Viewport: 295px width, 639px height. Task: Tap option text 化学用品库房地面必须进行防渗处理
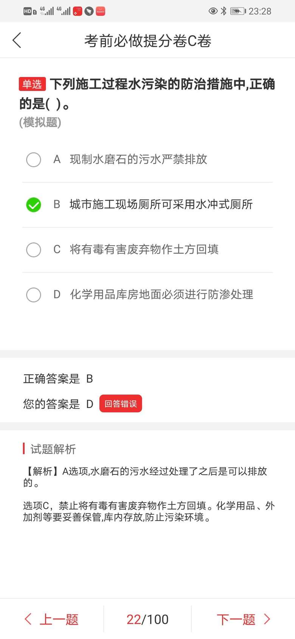click(161, 295)
